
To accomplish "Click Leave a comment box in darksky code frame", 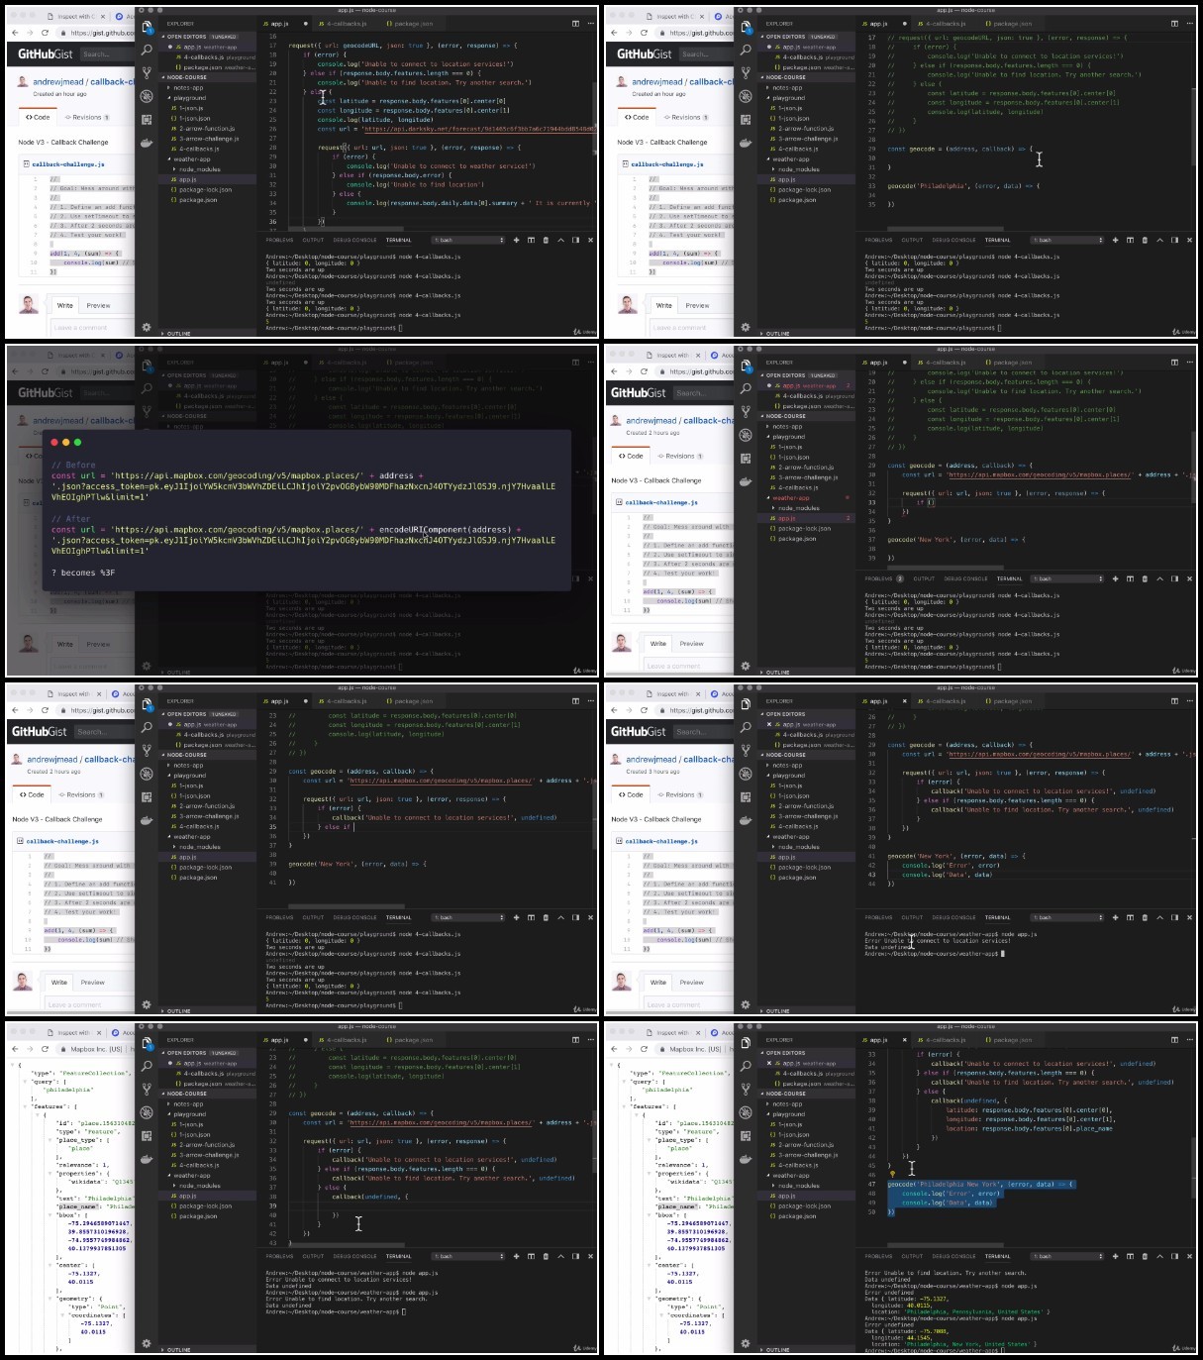I will pyautogui.click(x=92, y=328).
